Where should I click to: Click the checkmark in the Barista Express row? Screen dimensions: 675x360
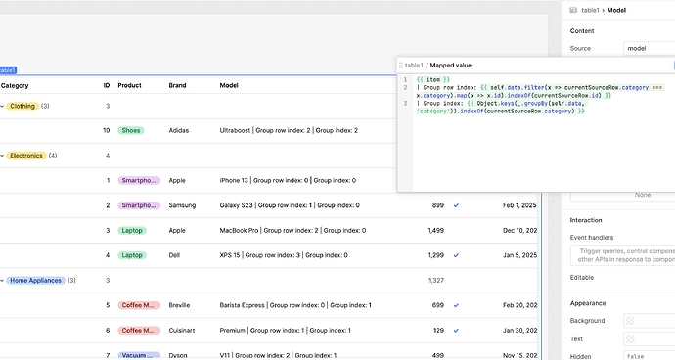point(456,305)
